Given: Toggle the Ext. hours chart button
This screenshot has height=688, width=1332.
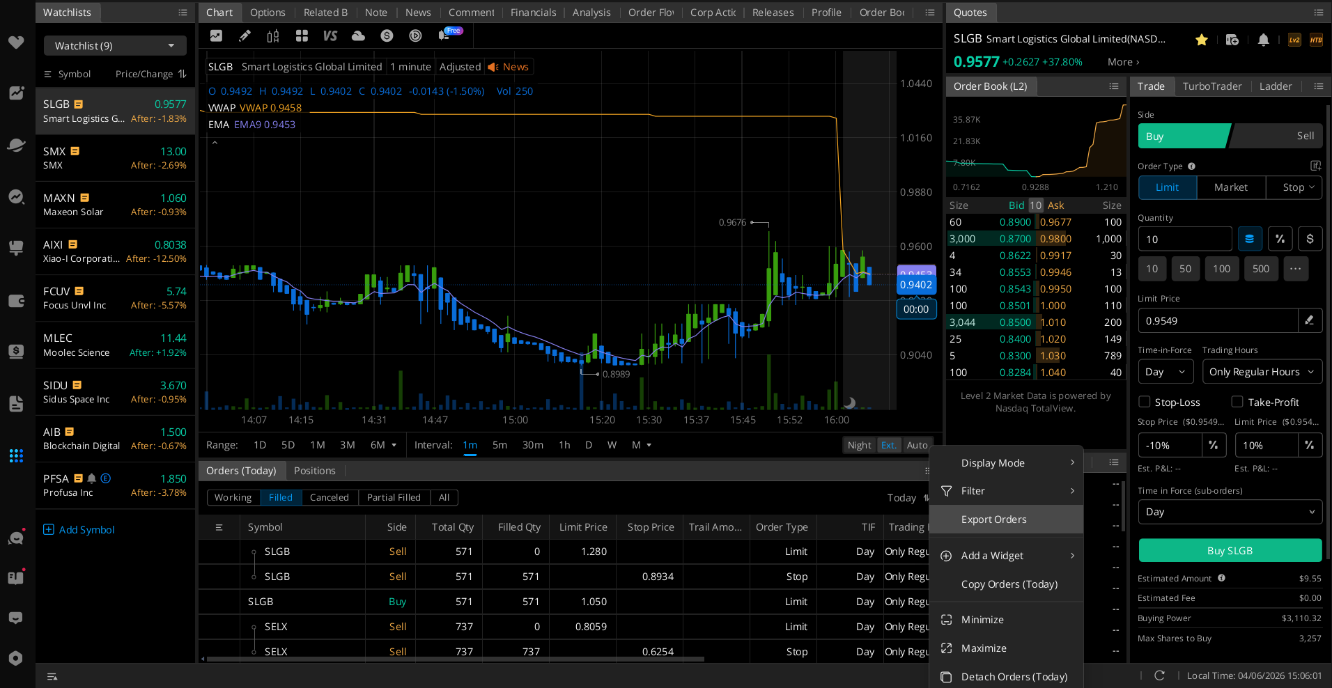Looking at the screenshot, I should pos(888,445).
